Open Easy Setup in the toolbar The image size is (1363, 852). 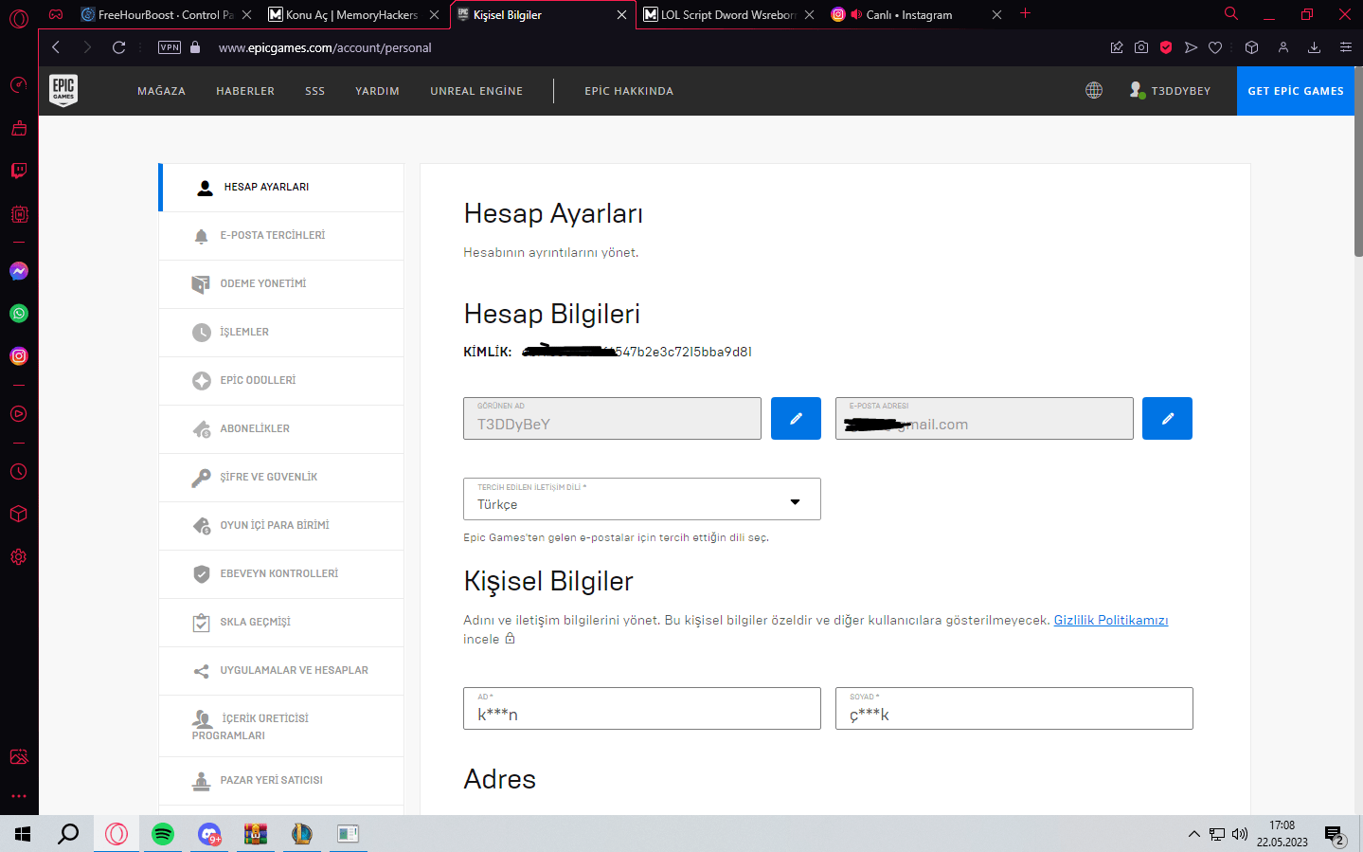click(1345, 47)
